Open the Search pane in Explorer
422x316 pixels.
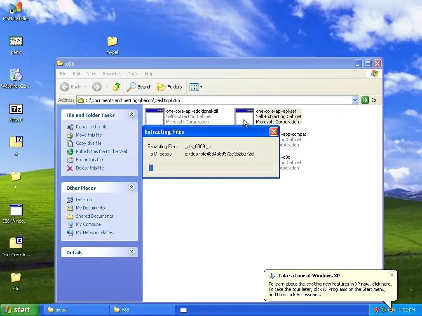139,87
